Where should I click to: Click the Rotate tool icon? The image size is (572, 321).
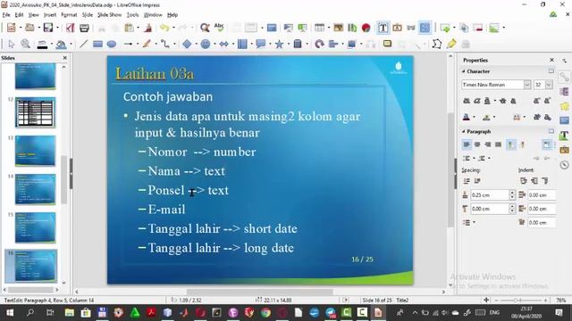[x=319, y=44]
